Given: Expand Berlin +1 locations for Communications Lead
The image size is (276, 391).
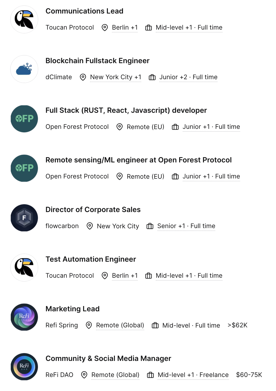Looking at the screenshot, I should [x=125, y=28].
